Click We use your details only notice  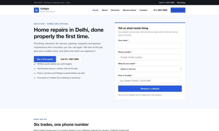point(140,95)
